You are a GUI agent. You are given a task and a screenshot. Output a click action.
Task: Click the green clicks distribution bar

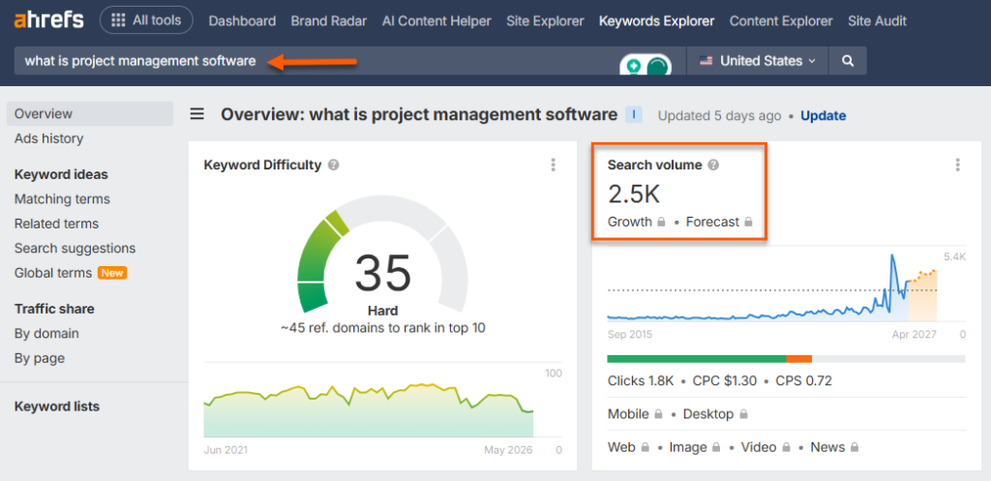coord(697,359)
